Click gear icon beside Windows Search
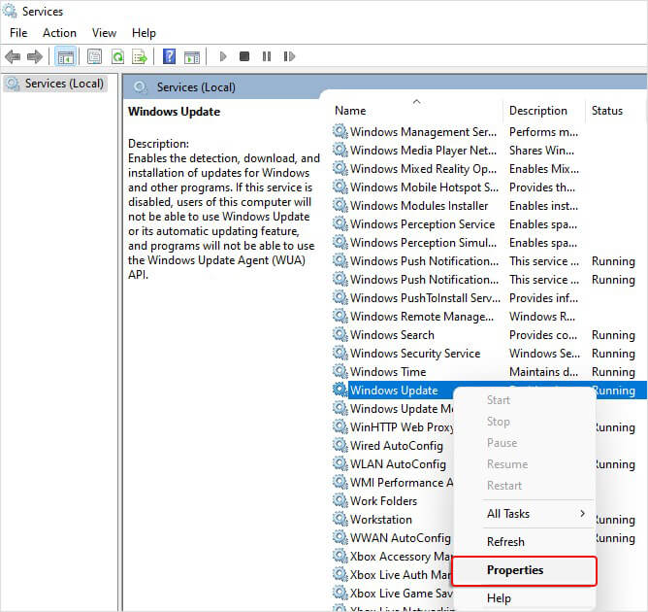The width and height of the screenshot is (648, 612). [340, 334]
